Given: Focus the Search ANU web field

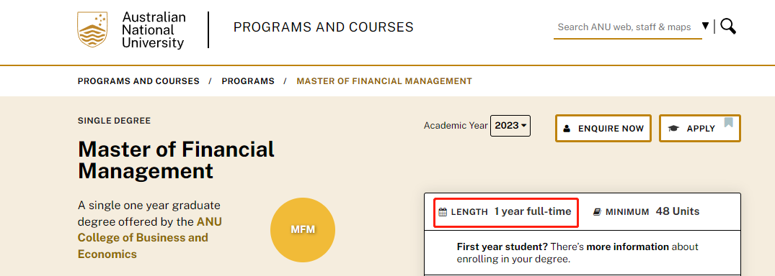Looking at the screenshot, I should pos(624,27).
